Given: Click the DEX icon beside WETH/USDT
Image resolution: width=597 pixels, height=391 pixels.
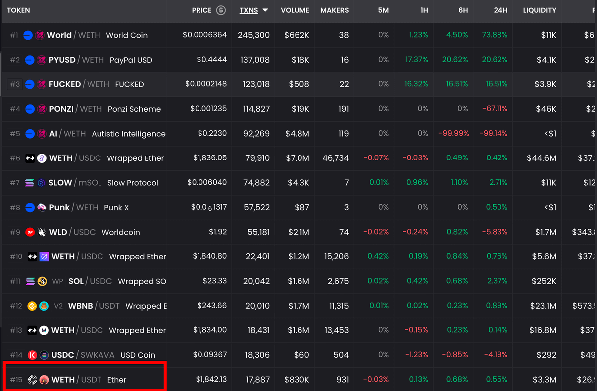Looking at the screenshot, I should coord(44,380).
